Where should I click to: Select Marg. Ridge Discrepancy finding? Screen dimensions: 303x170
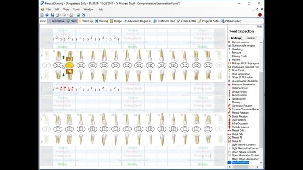pos(245,159)
